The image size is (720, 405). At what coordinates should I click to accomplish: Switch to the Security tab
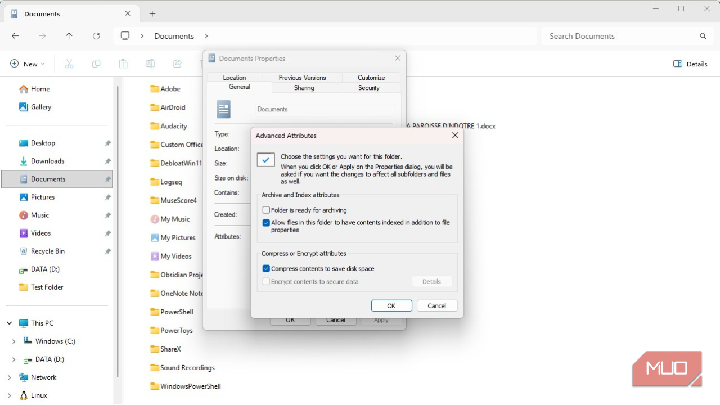click(x=369, y=88)
